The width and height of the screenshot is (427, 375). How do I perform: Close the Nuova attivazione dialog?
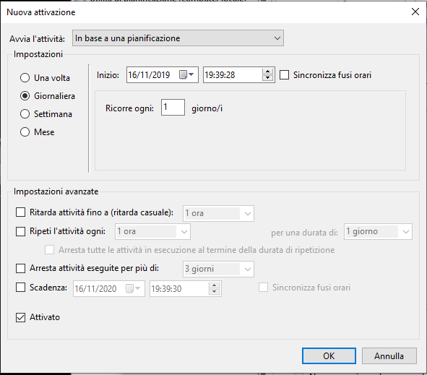tap(415, 12)
